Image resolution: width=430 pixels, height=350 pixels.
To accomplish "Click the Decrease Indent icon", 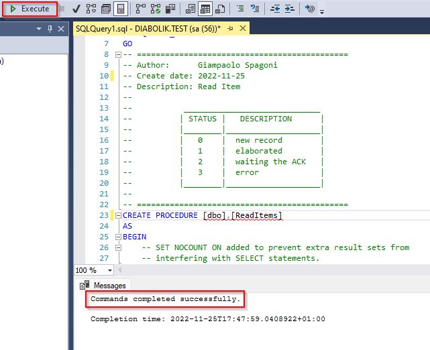I will tap(275, 9).
